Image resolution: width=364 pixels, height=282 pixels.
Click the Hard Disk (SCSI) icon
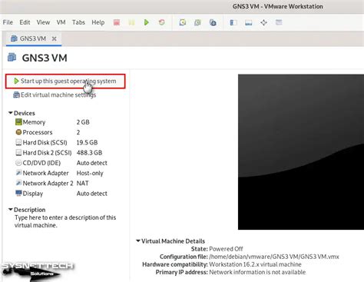pos(18,142)
